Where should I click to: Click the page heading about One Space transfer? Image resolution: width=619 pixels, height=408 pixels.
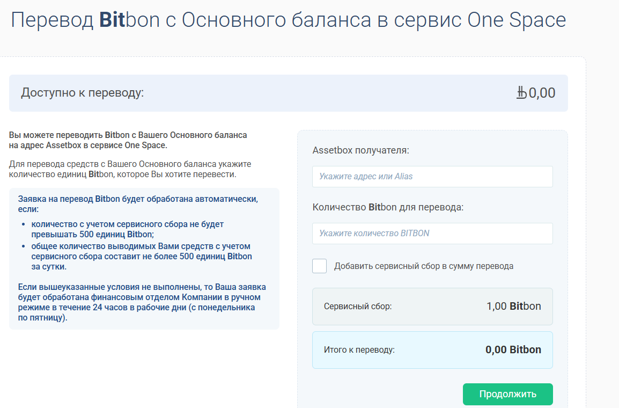tap(288, 20)
